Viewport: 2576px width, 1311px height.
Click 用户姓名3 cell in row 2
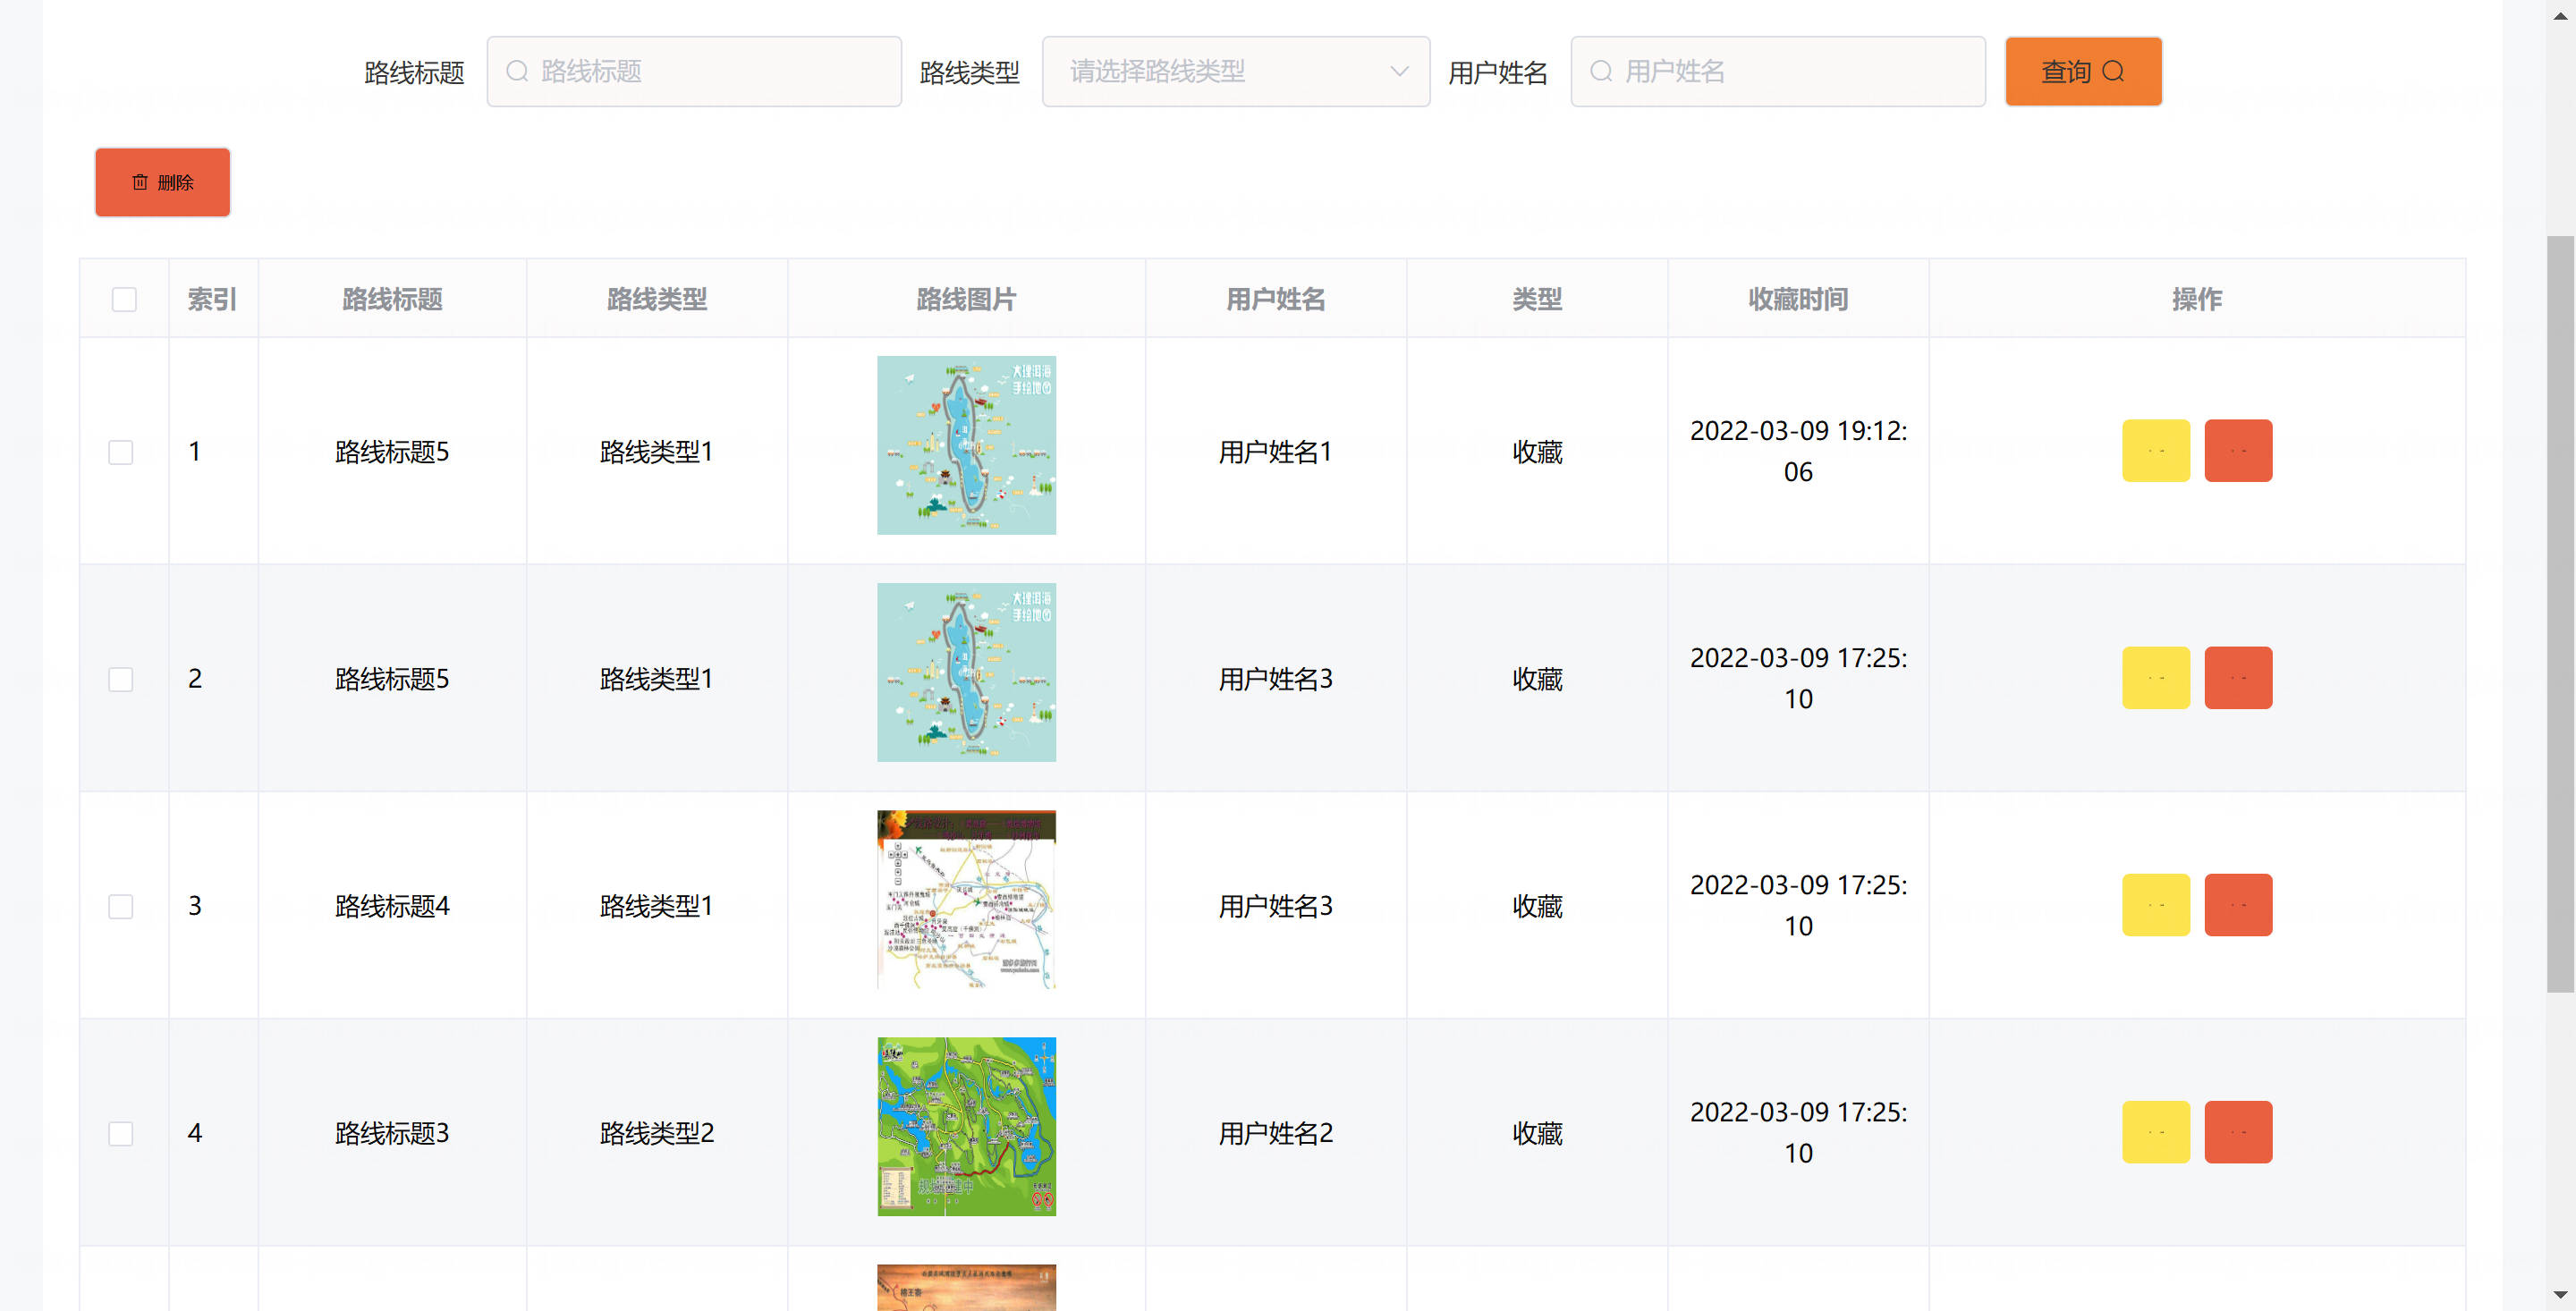pos(1275,679)
